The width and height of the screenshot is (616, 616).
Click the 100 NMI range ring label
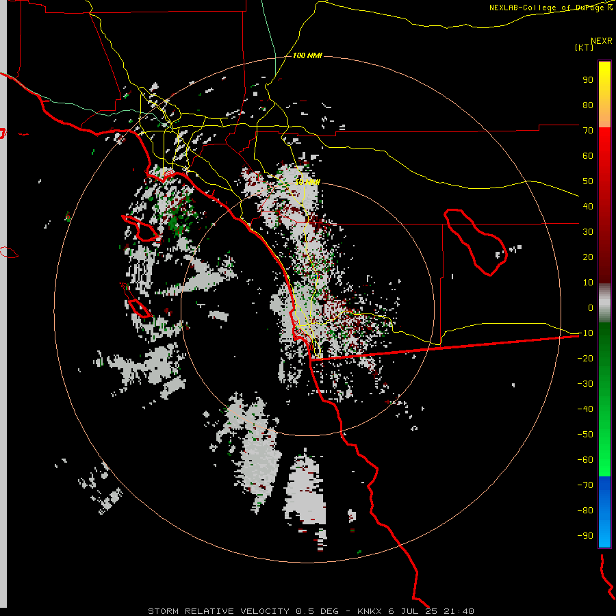(x=307, y=55)
